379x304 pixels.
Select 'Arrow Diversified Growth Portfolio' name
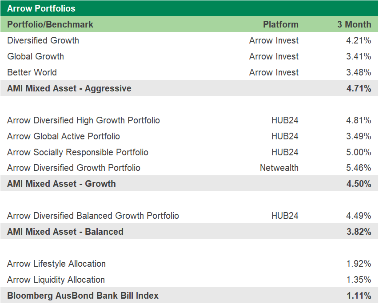[x=74, y=168]
